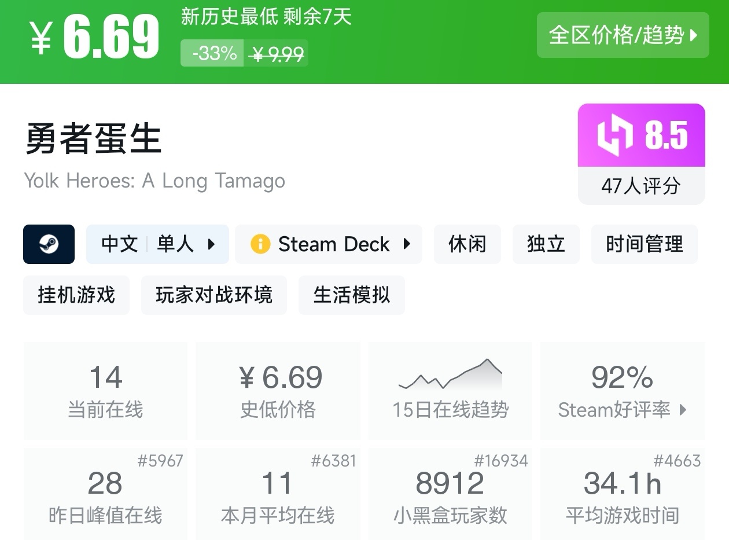The height and width of the screenshot is (540, 729).
Task: Open the 生活模拟 tag
Action: (x=351, y=295)
